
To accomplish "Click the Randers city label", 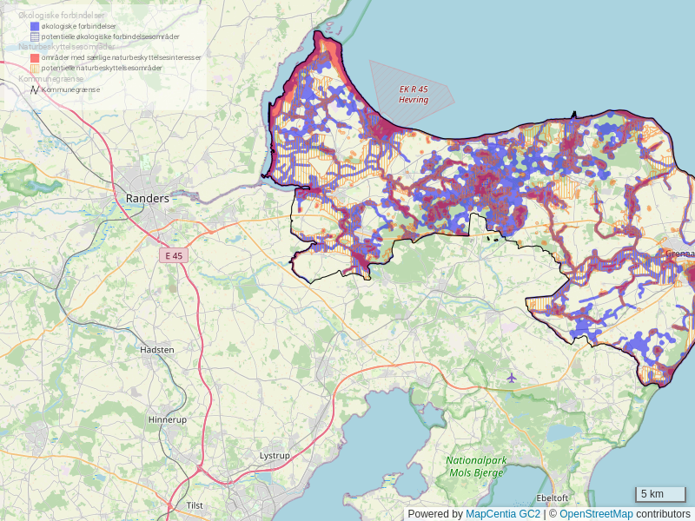I will tap(148, 198).
